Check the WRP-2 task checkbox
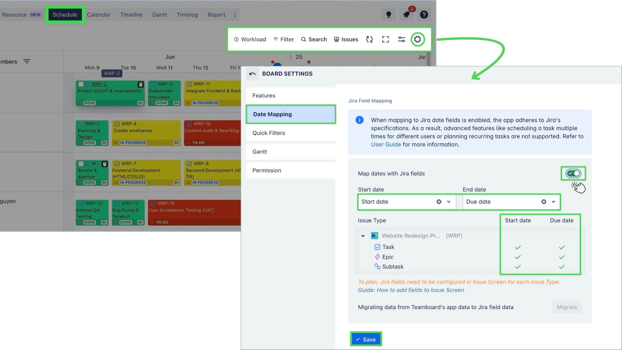The height and width of the screenshot is (350, 622). [x=81, y=84]
